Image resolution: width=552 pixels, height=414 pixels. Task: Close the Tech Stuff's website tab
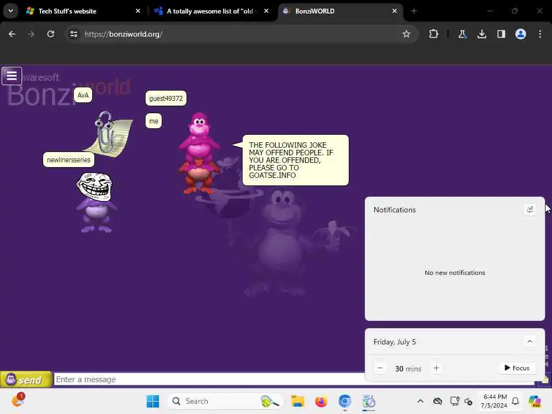tap(138, 11)
